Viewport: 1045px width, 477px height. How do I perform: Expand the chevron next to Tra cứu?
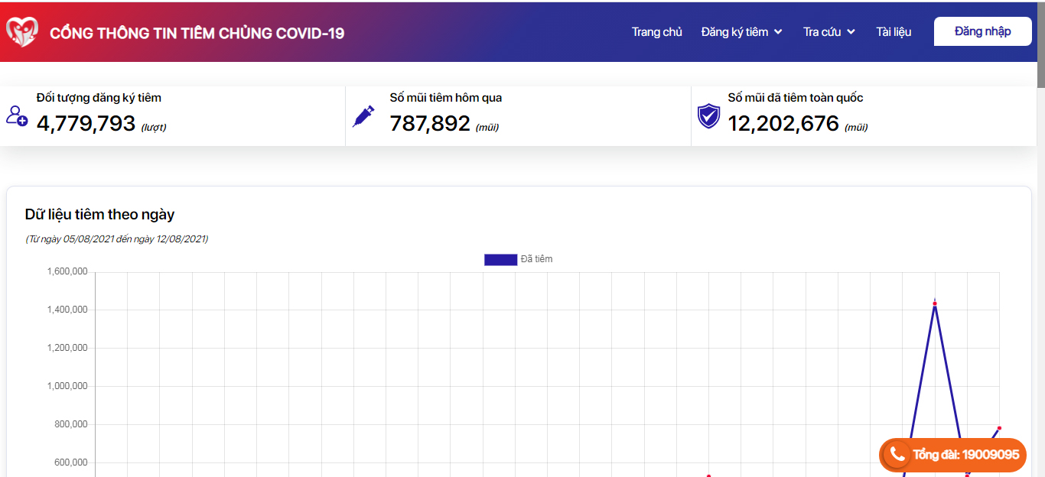pyautogui.click(x=851, y=32)
